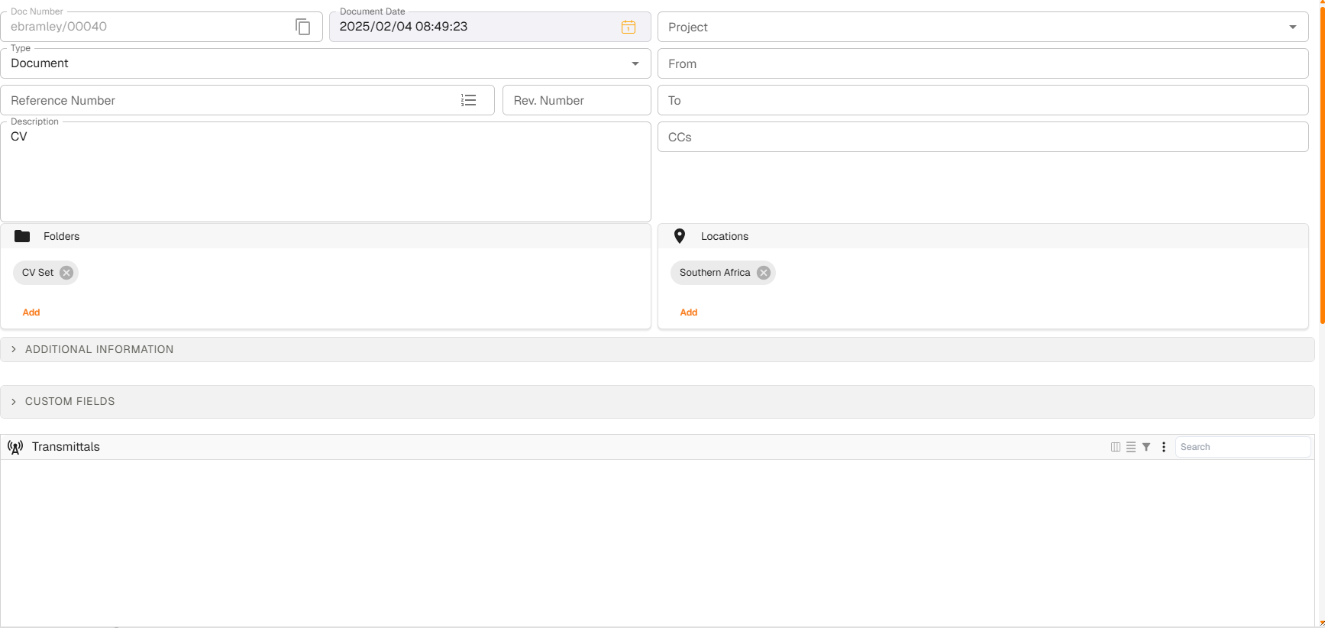This screenshot has width=1325, height=628.
Task: Click the columns icon in Transmittals toolbar
Action: pyautogui.click(x=1115, y=447)
